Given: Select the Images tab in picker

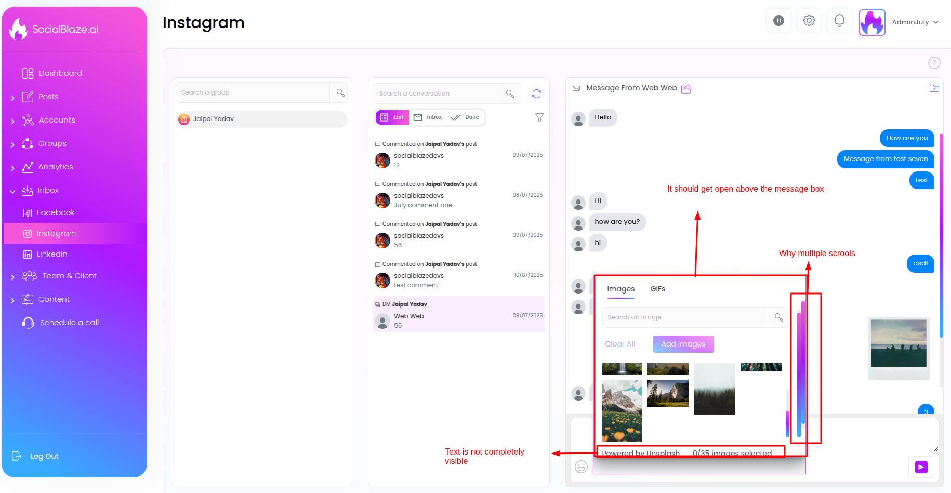Looking at the screenshot, I should [620, 289].
